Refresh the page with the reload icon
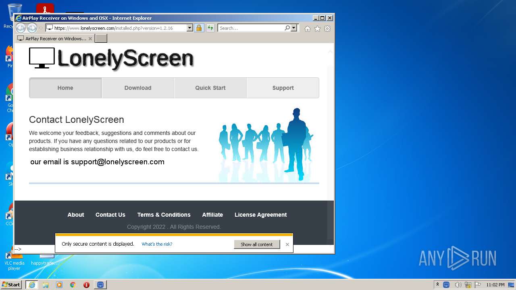Image resolution: width=516 pixels, height=290 pixels. [x=210, y=28]
